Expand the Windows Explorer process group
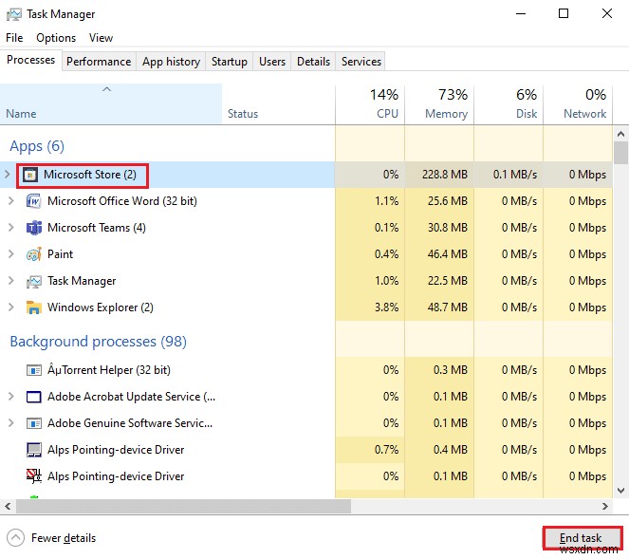The image size is (629, 559). [10, 307]
